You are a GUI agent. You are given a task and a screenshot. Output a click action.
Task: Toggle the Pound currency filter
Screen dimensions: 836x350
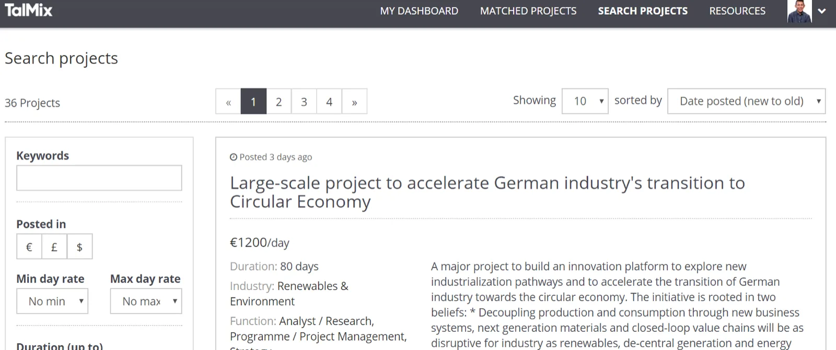(54, 247)
